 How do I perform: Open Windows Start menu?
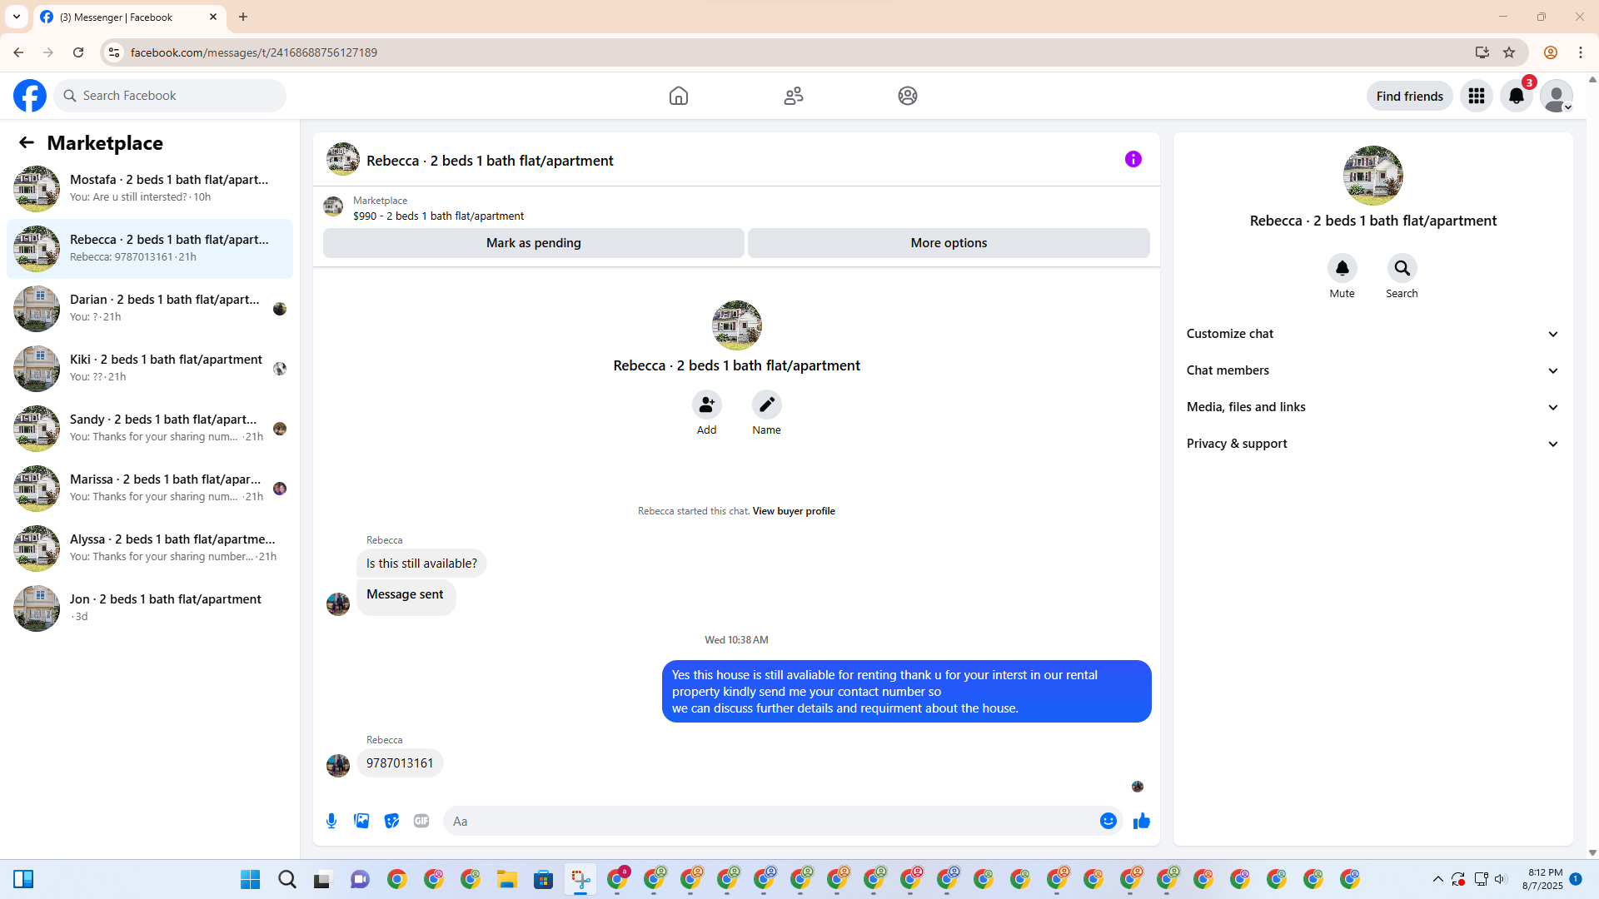250,879
